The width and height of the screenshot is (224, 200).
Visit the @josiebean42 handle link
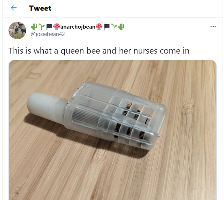[x=48, y=34]
